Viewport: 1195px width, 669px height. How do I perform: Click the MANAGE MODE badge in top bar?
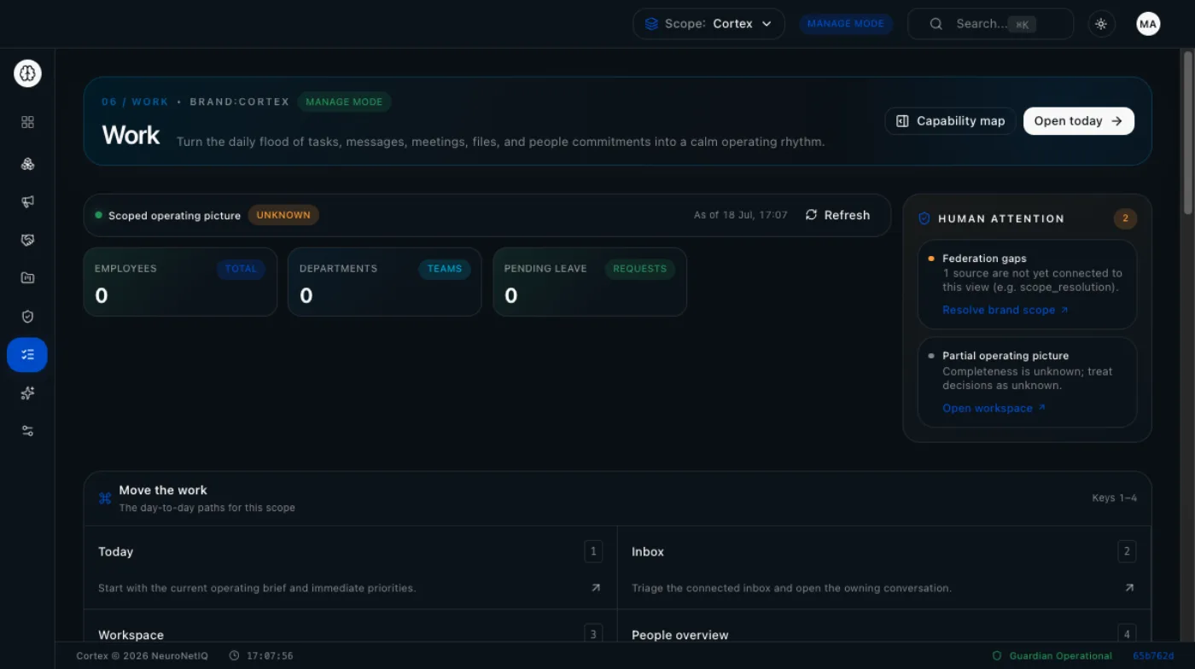click(x=846, y=24)
